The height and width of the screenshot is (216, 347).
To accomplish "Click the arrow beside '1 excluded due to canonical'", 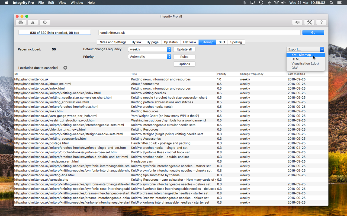I will (x=65, y=68).
